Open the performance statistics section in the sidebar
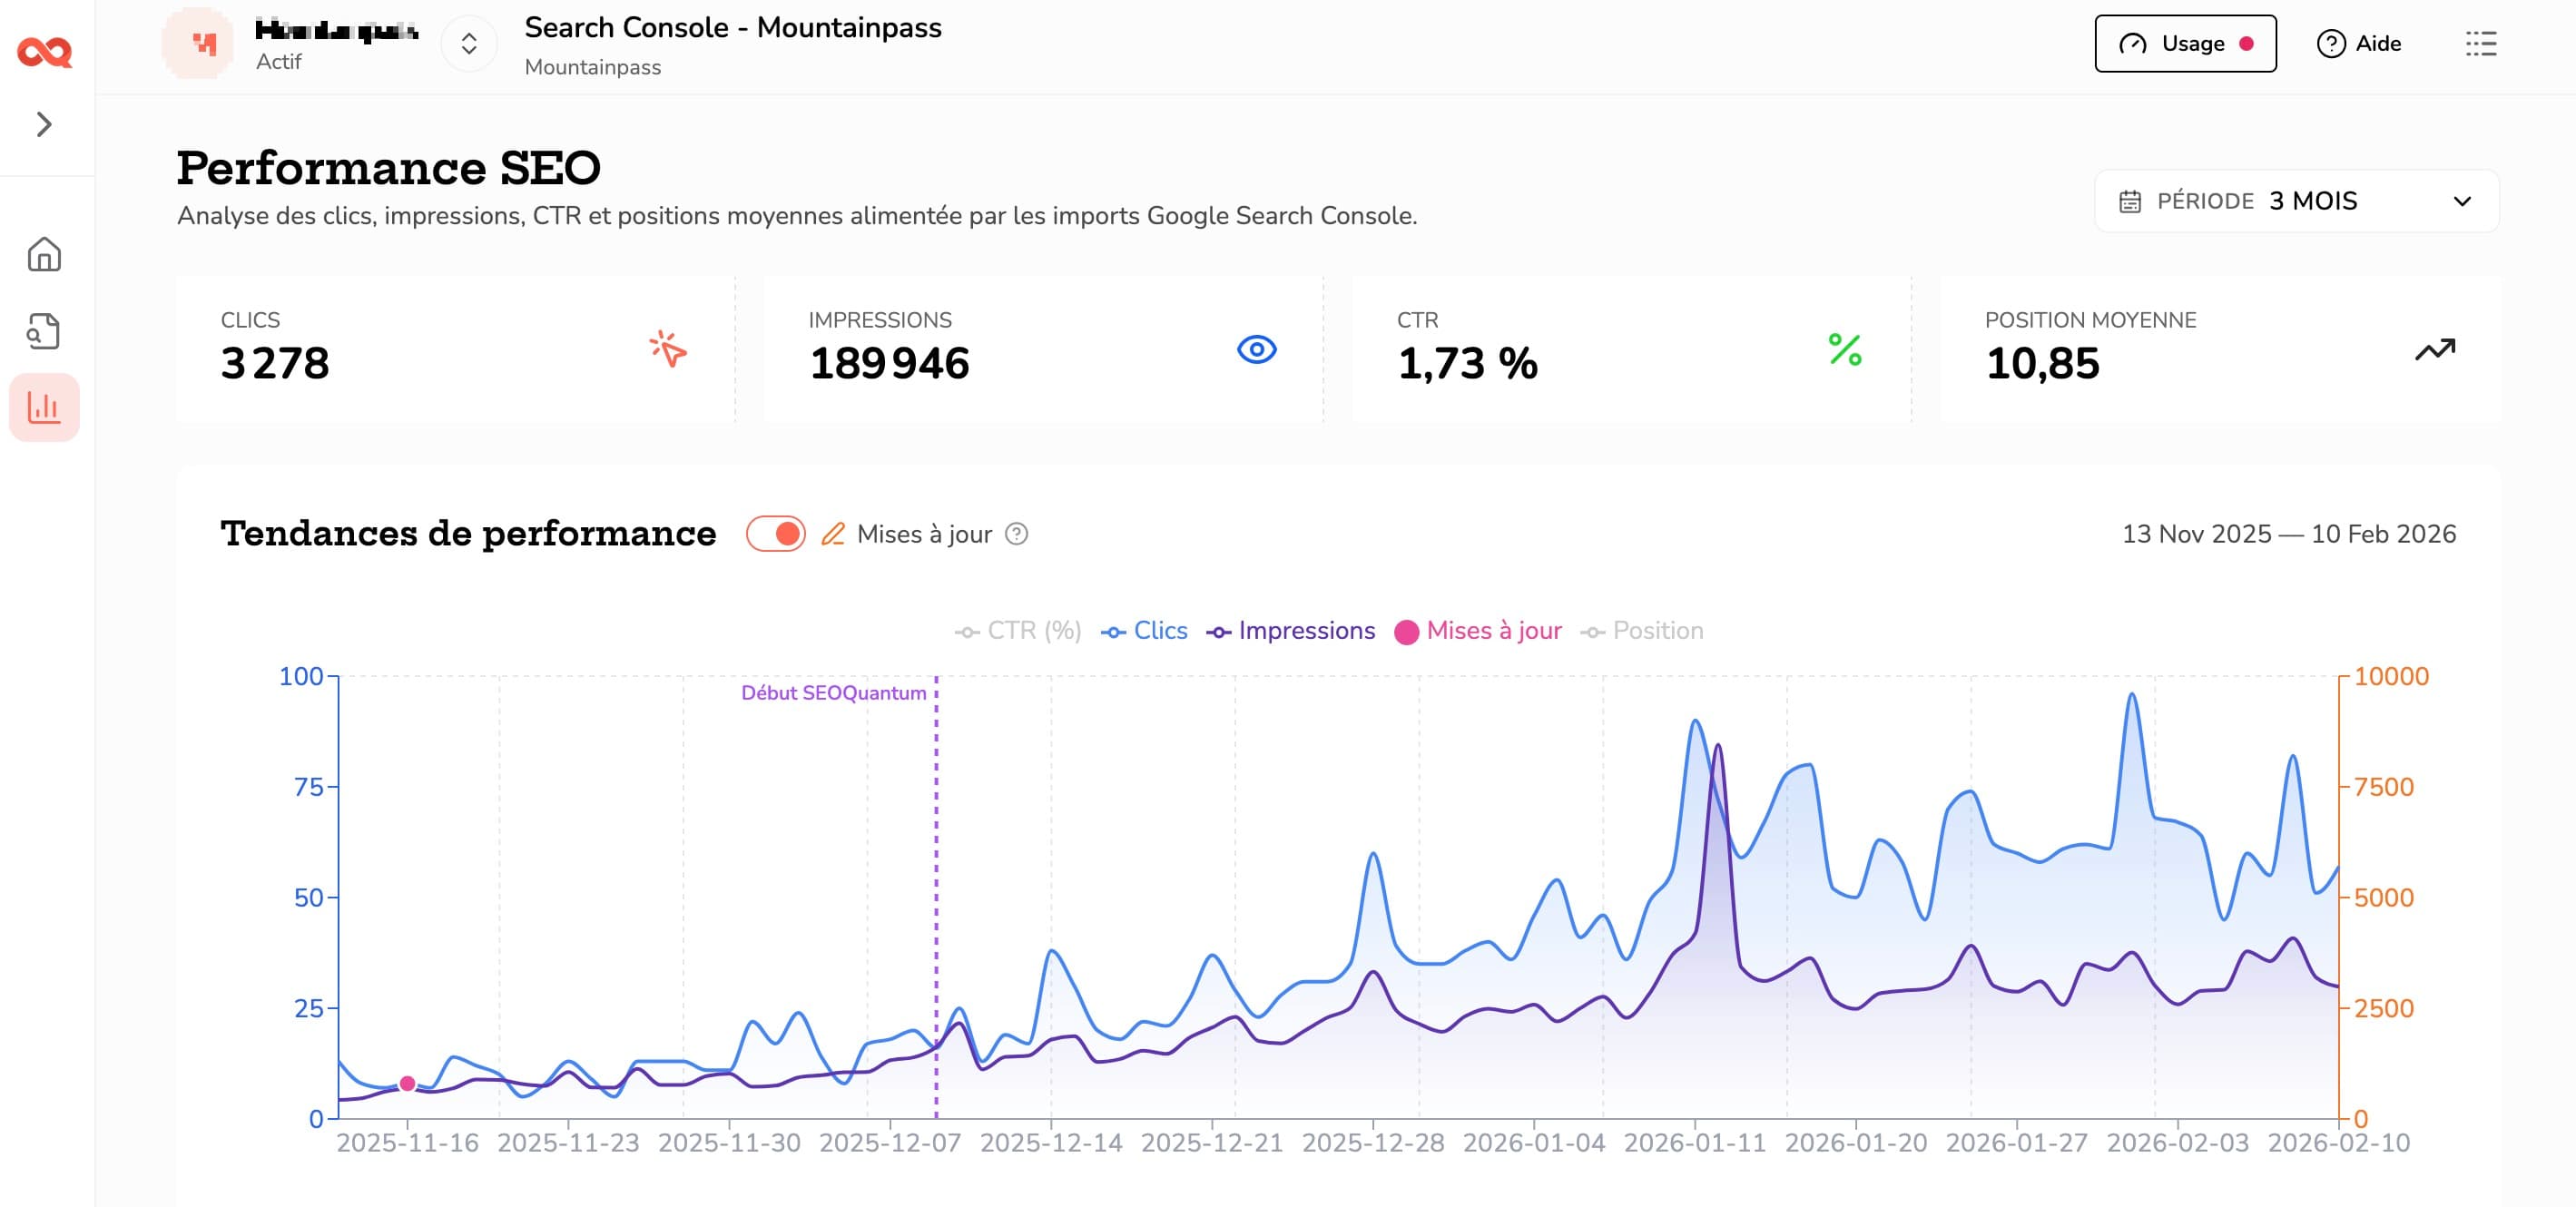This screenshot has width=2576, height=1207. [x=45, y=406]
